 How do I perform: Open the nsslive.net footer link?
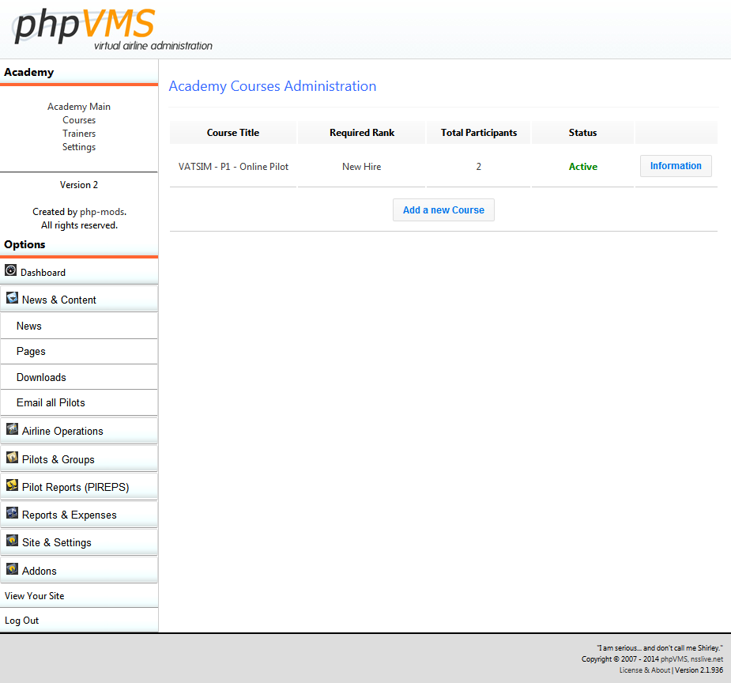(707, 659)
